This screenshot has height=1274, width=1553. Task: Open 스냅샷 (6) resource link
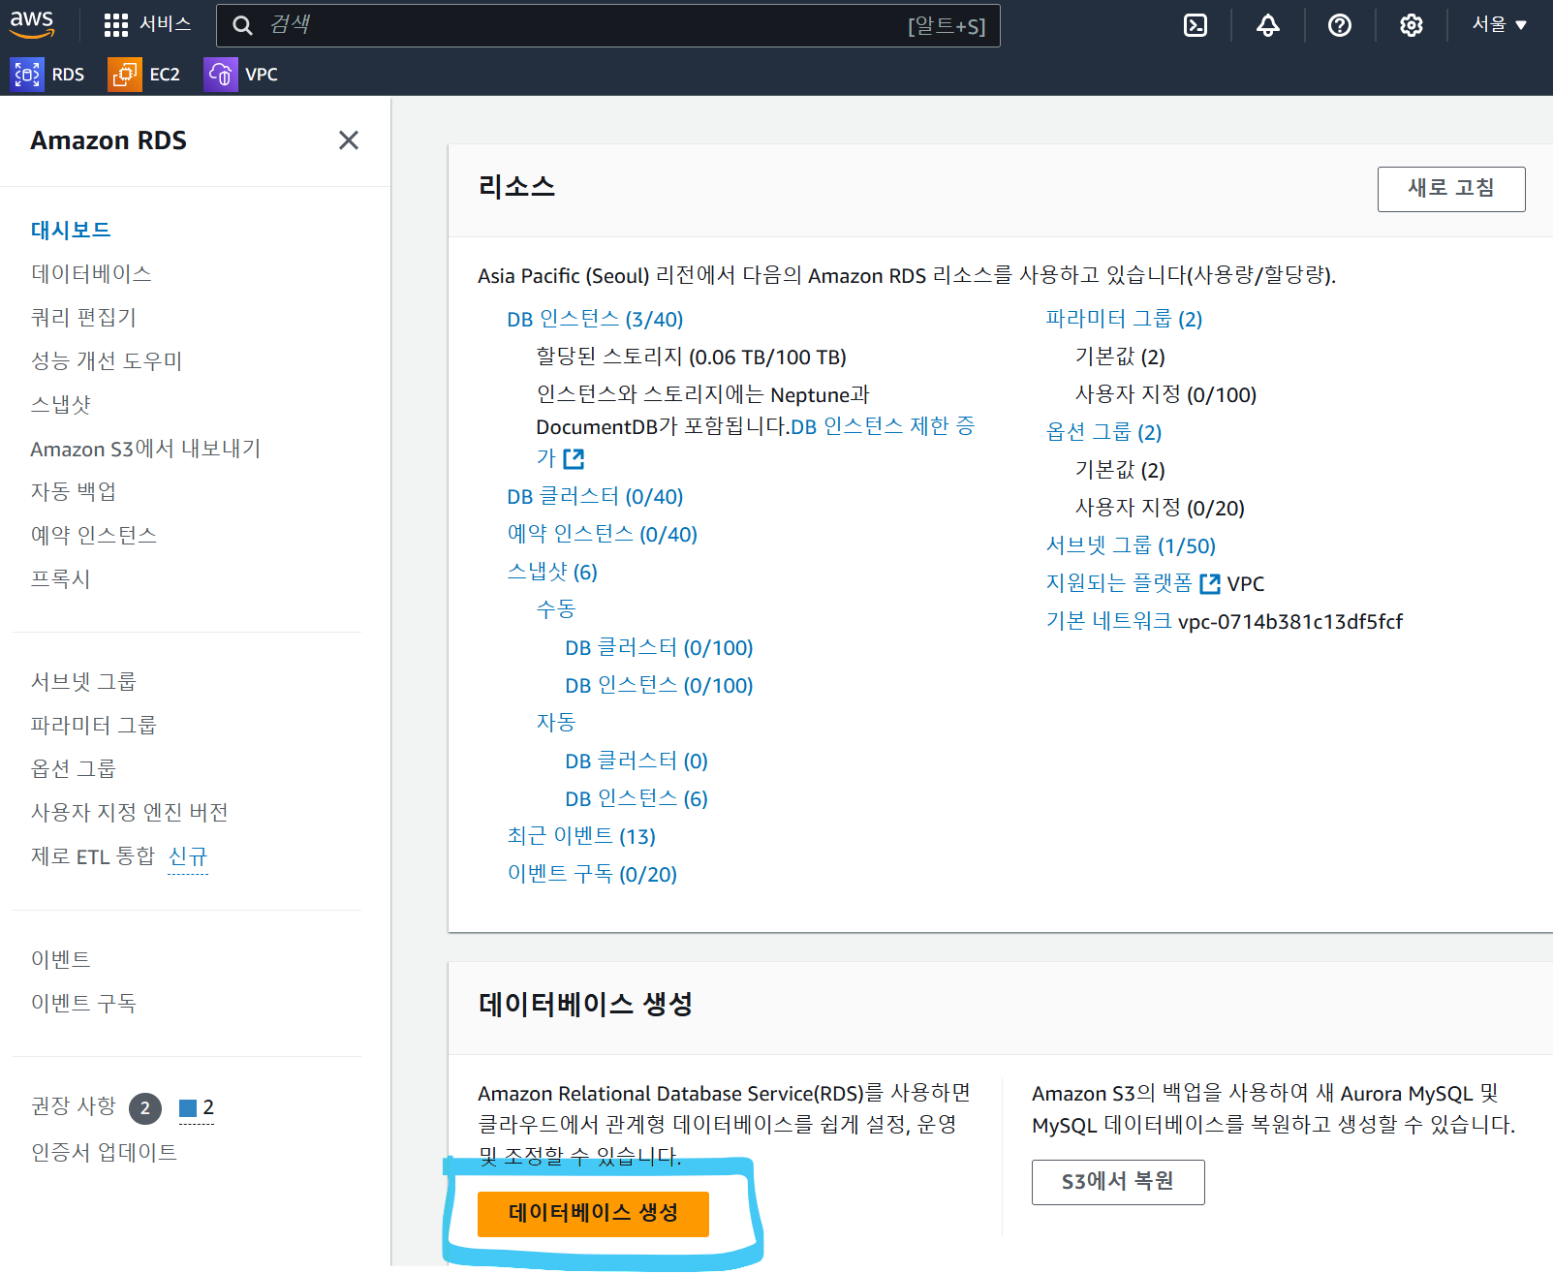point(552,572)
